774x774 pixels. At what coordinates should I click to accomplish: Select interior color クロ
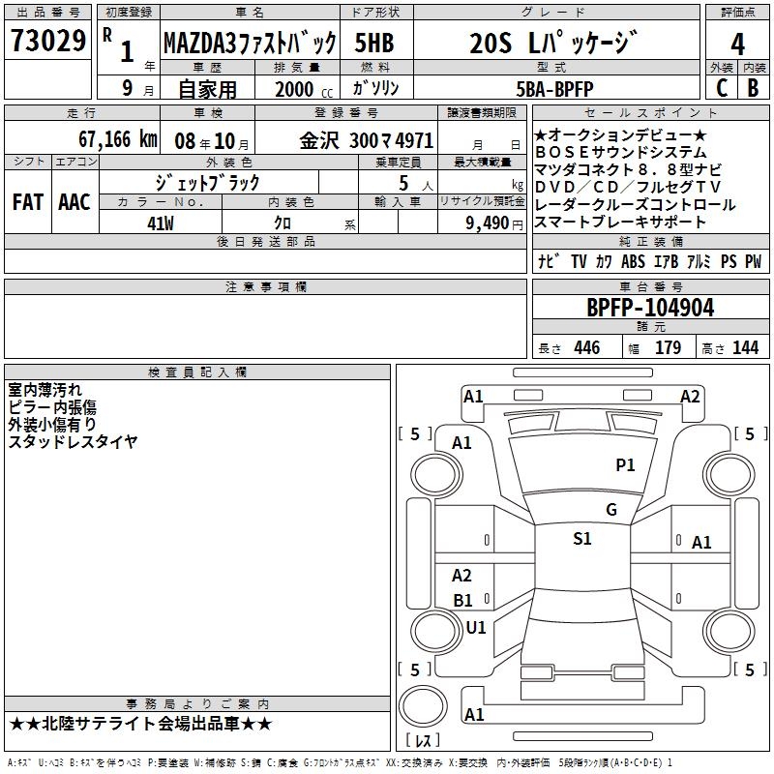(x=283, y=223)
